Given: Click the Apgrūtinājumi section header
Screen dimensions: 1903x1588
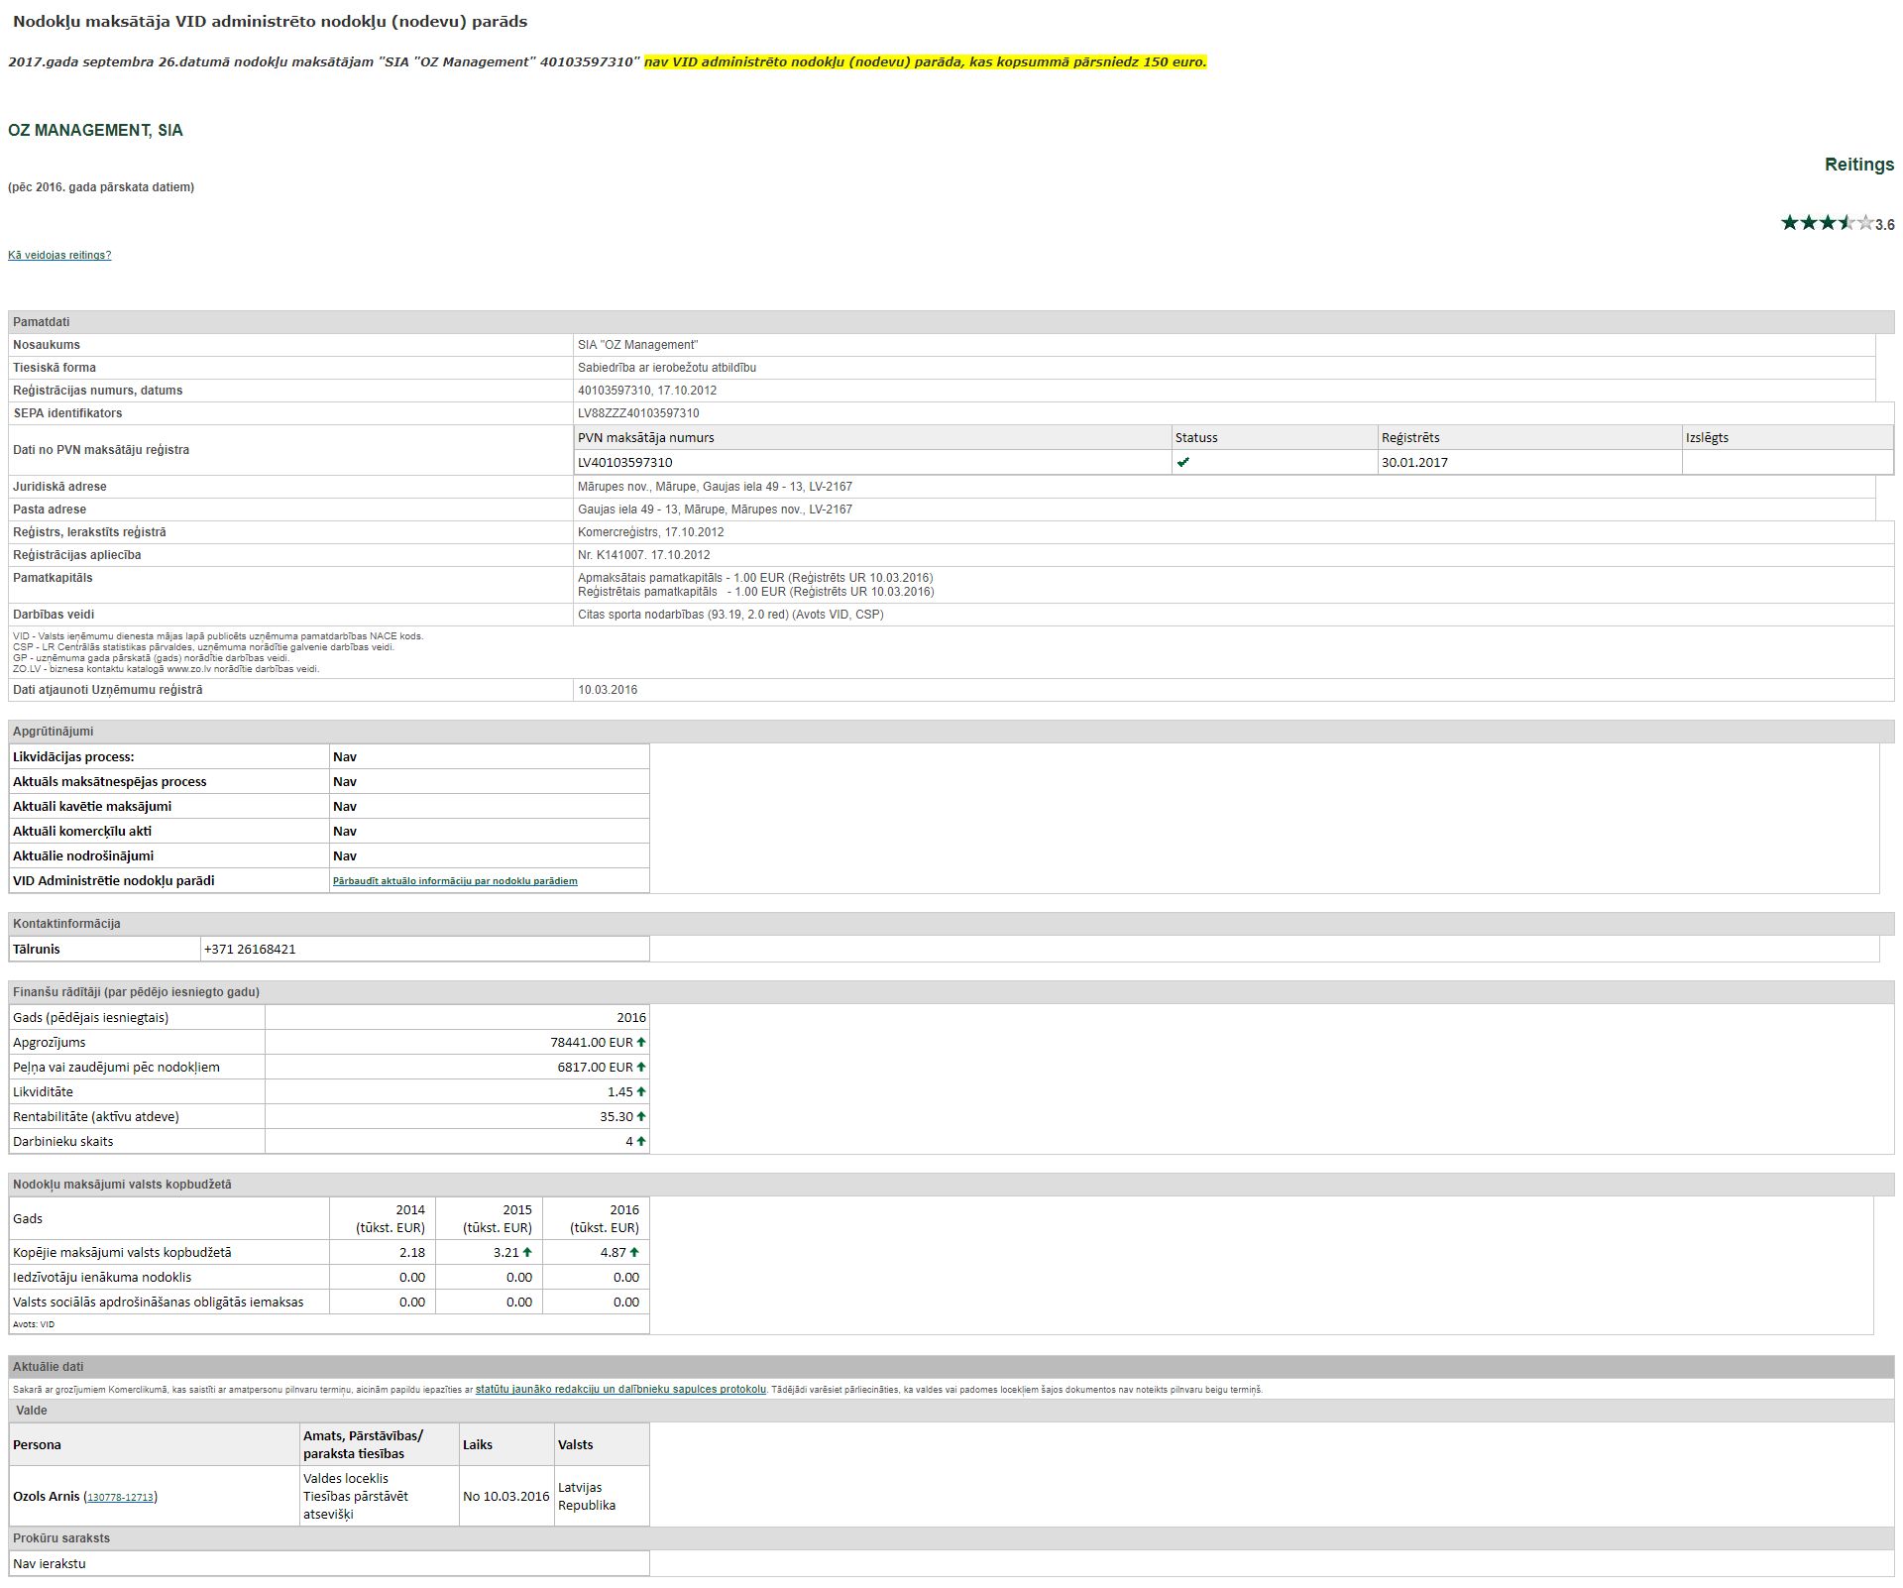Looking at the screenshot, I should pos(53,732).
